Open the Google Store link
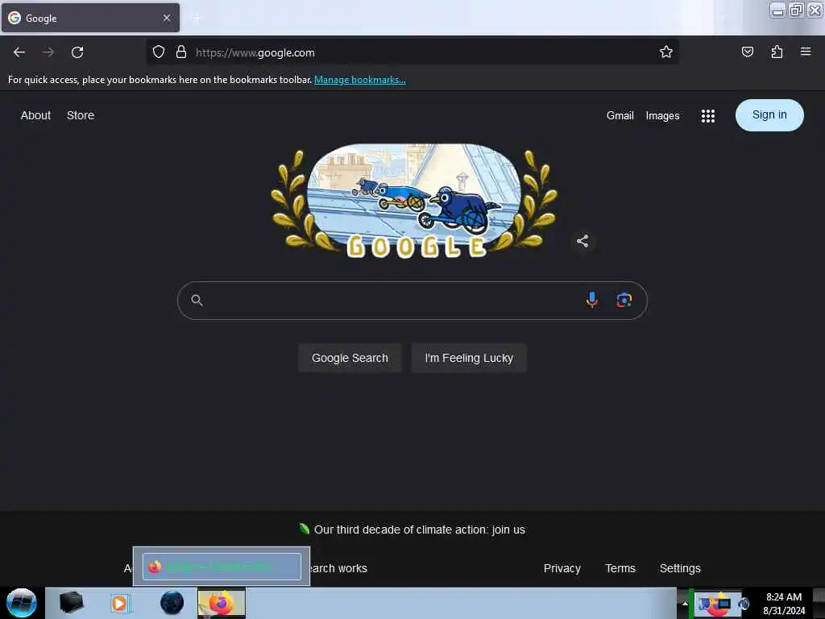Screen dimensions: 825x619 (x=81, y=115)
